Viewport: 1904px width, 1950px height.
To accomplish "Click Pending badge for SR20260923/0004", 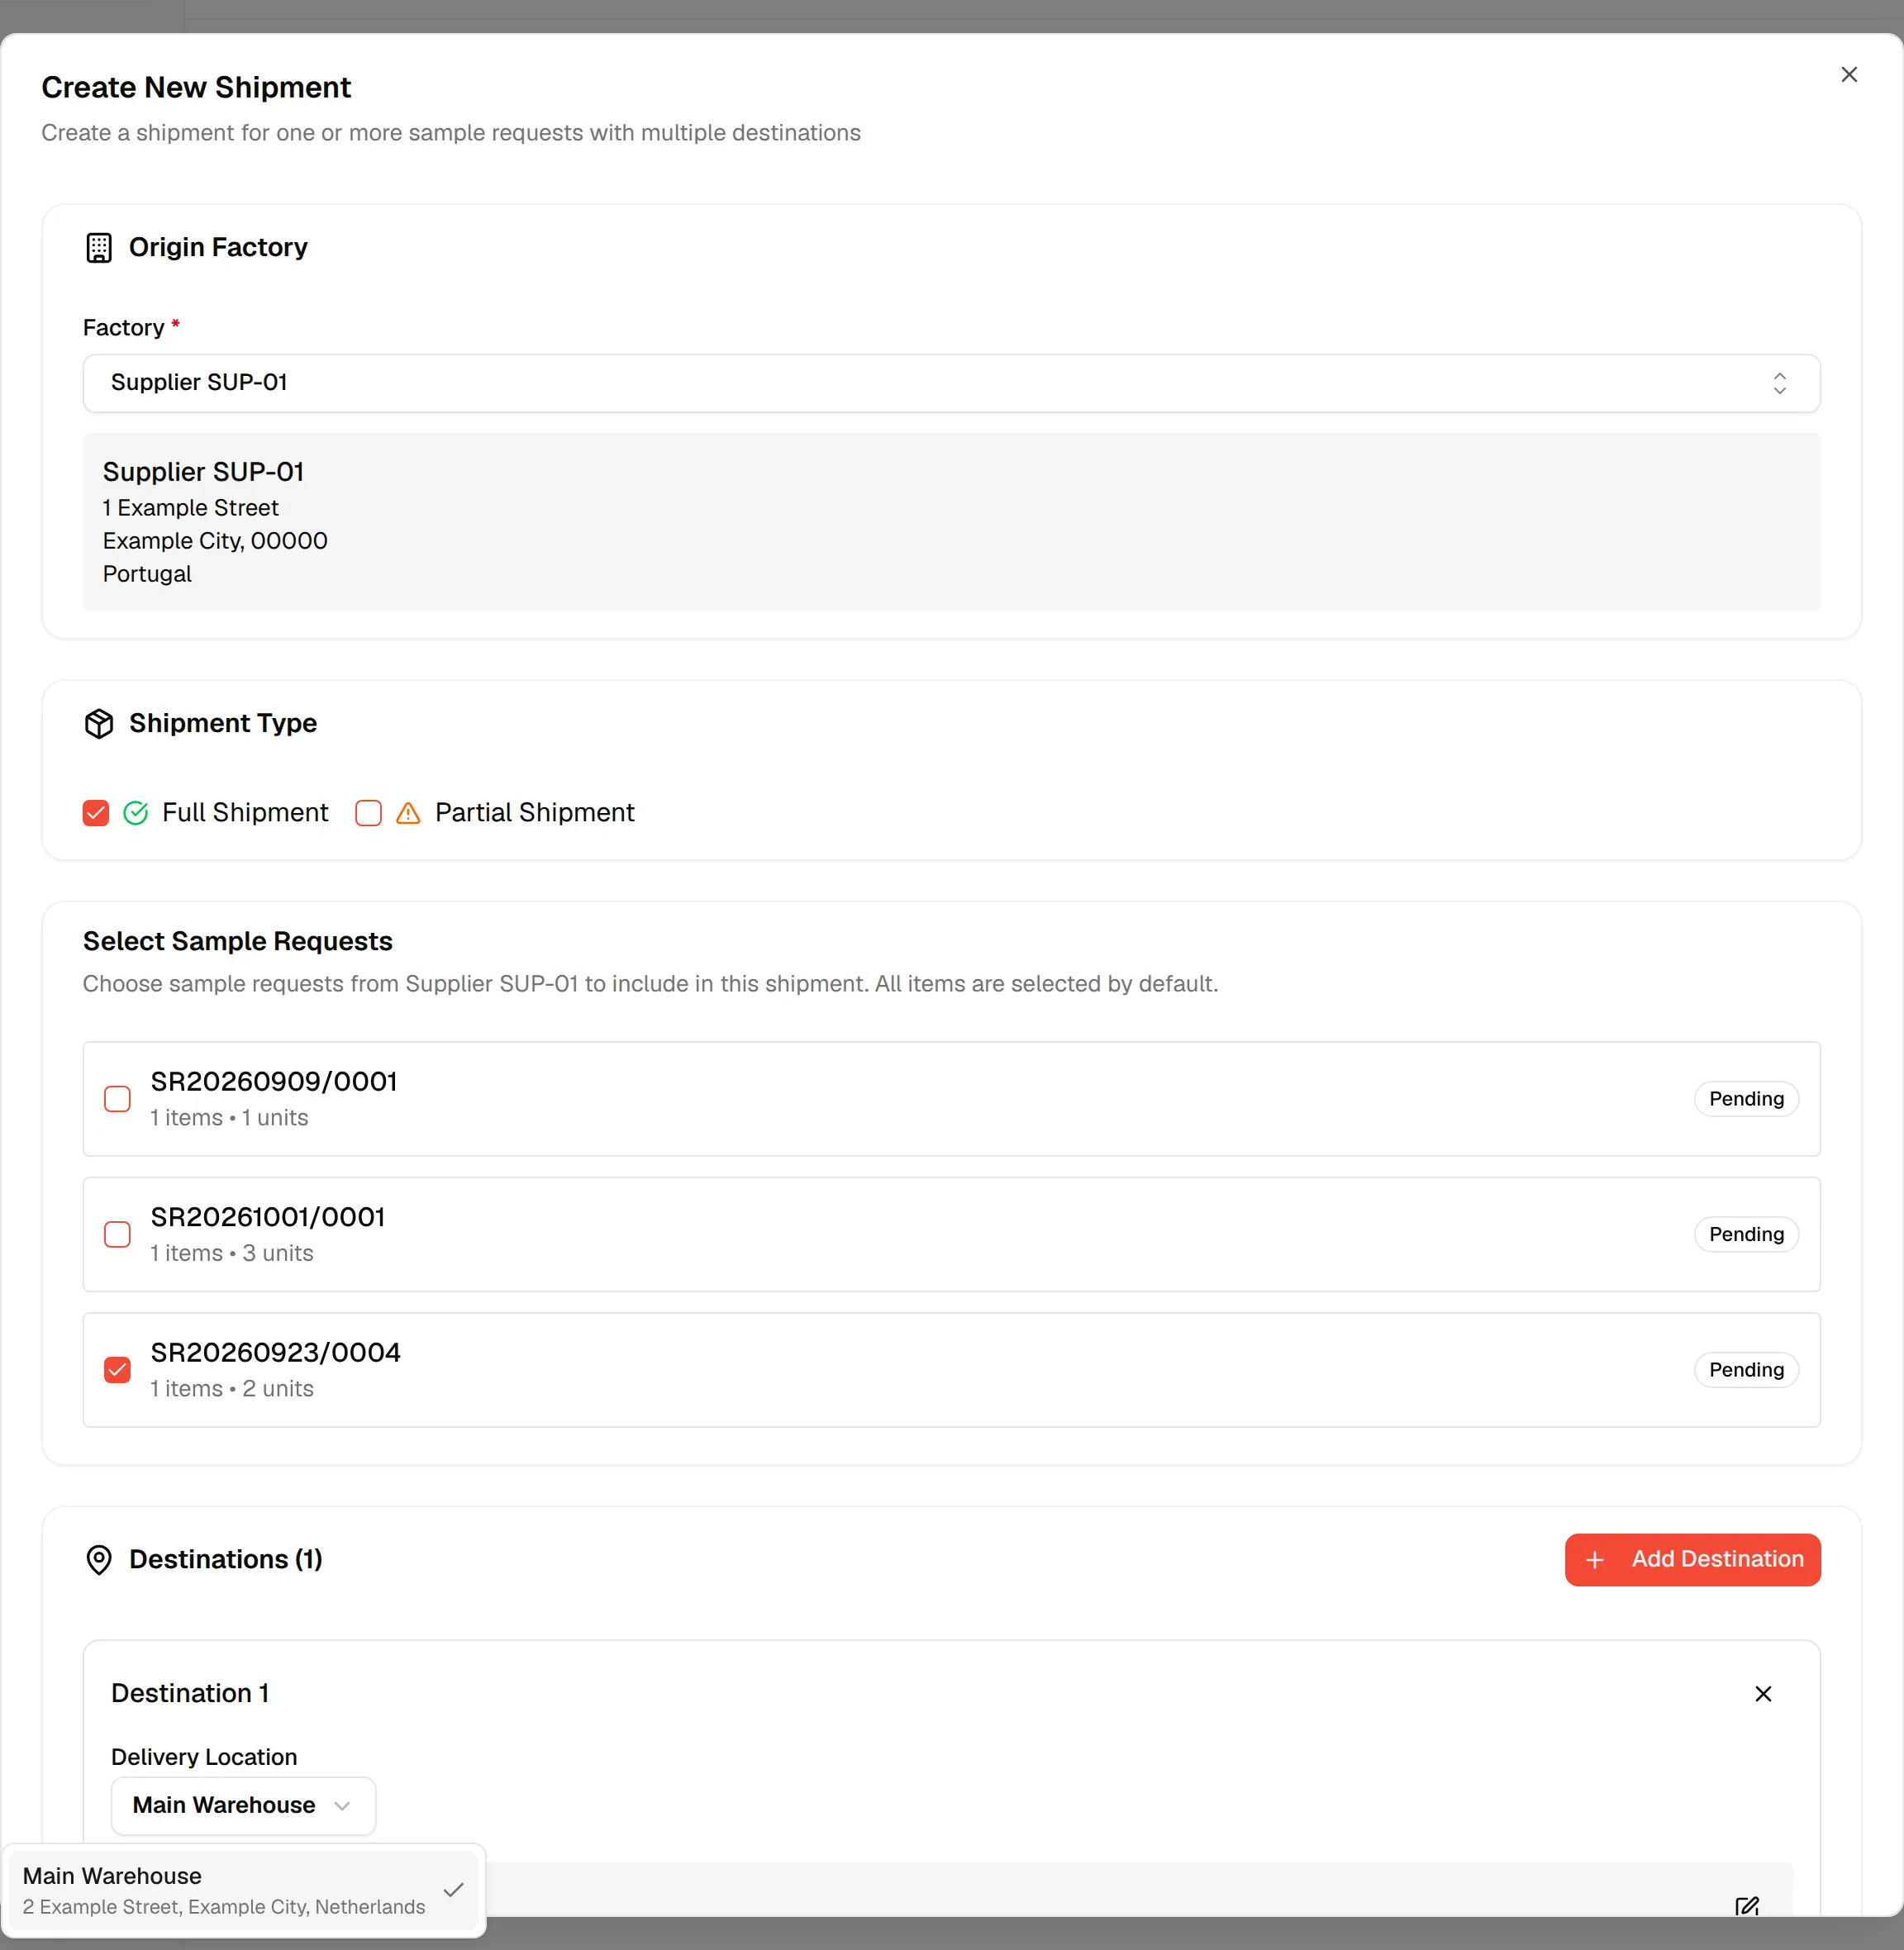I will tap(1746, 1369).
